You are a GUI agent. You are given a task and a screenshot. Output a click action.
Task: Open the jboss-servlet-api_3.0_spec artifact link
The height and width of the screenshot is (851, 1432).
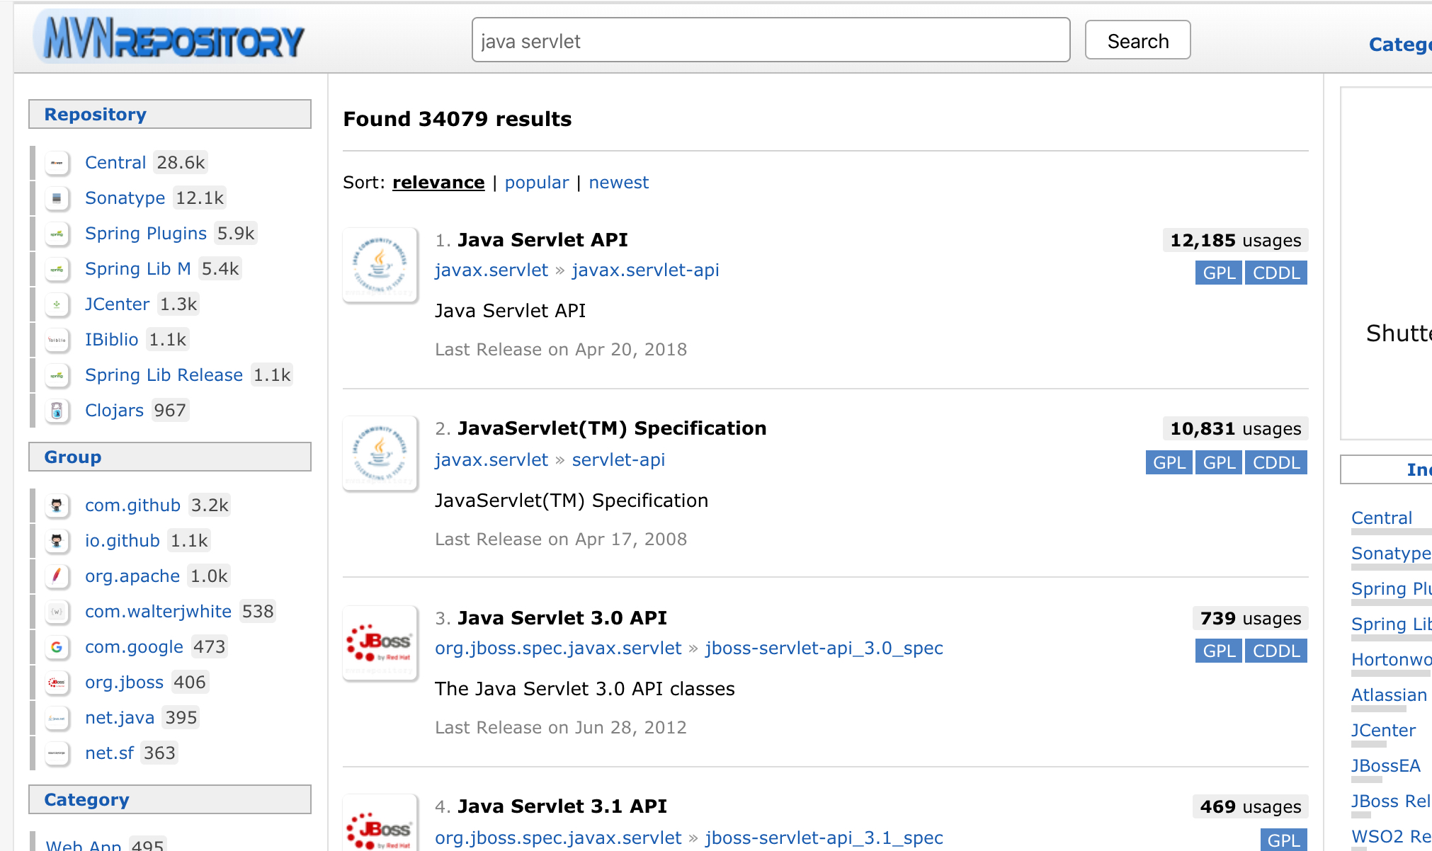click(824, 649)
